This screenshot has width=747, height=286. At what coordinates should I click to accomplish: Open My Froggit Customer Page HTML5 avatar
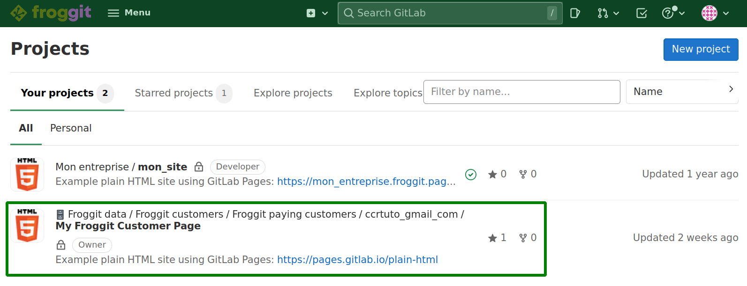point(27,226)
